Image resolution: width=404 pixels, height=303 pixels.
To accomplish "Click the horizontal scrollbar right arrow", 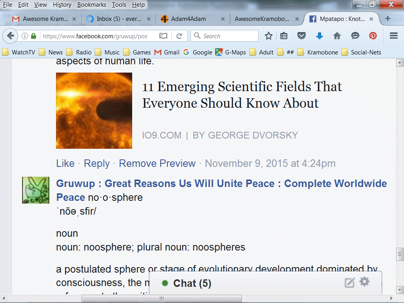I will 392,298.
